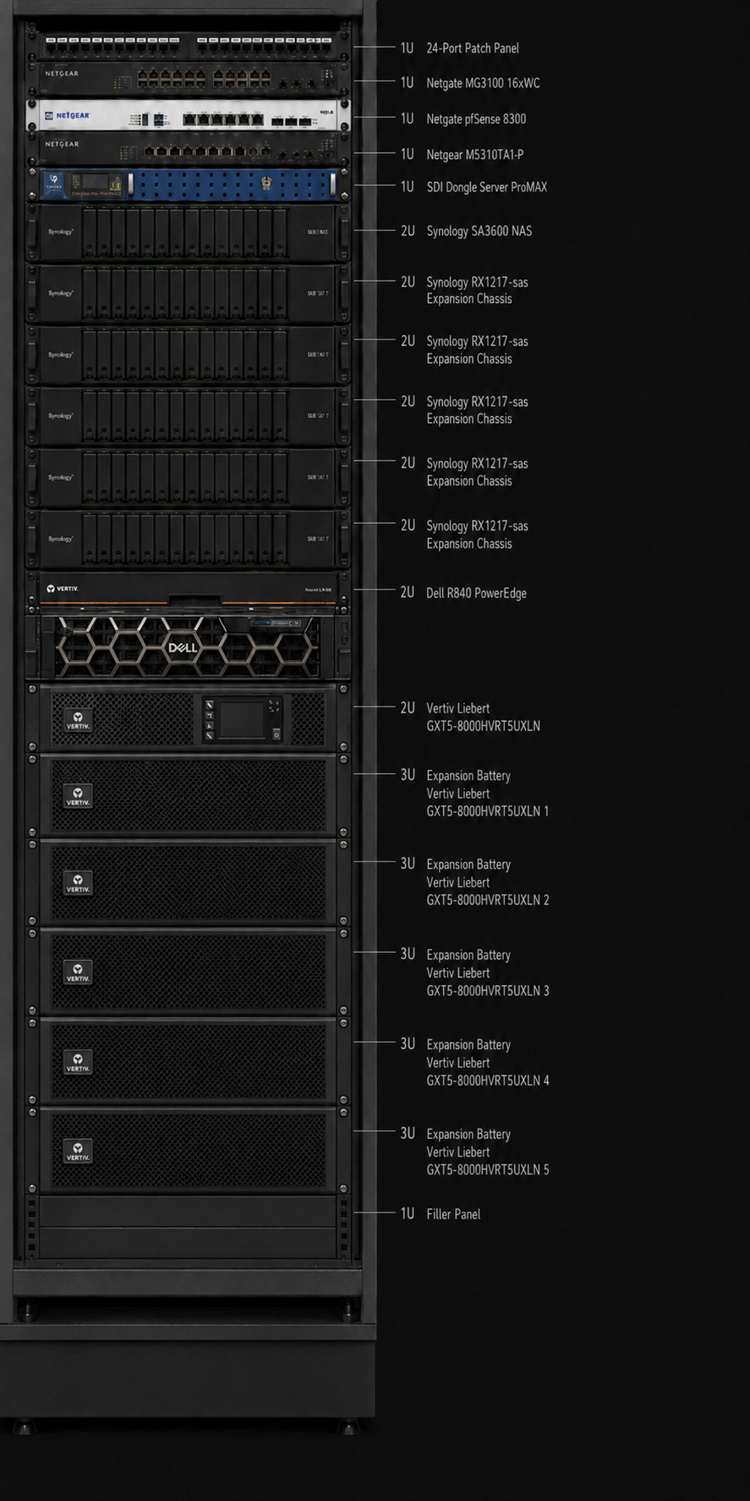The height and width of the screenshot is (1501, 750).
Task: Click the "Filler Panel" label
Action: [x=453, y=1214]
